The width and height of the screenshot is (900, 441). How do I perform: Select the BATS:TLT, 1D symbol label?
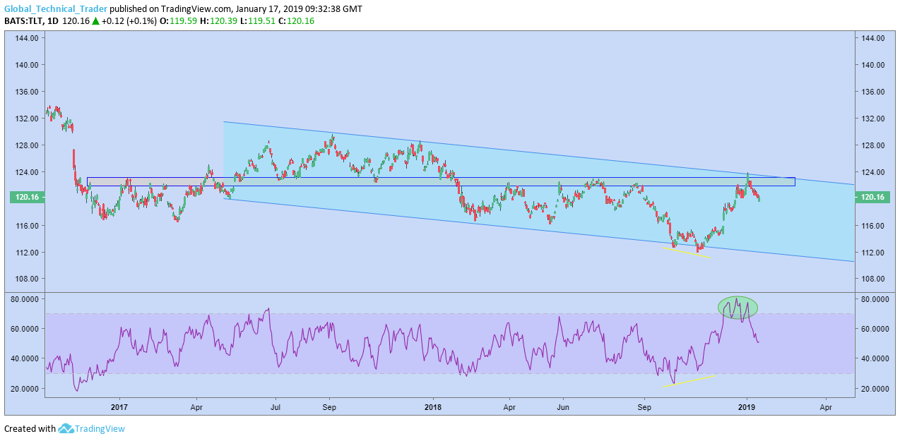[x=32, y=21]
